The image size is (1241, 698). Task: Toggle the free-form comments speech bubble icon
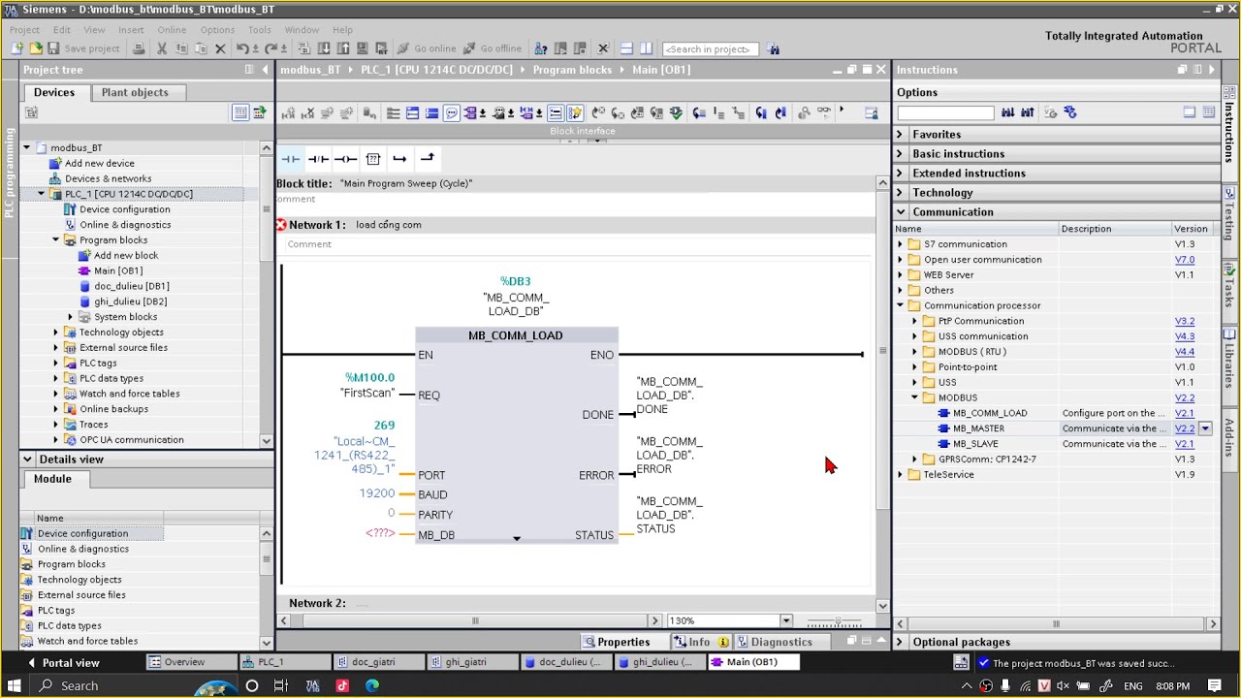(x=452, y=113)
